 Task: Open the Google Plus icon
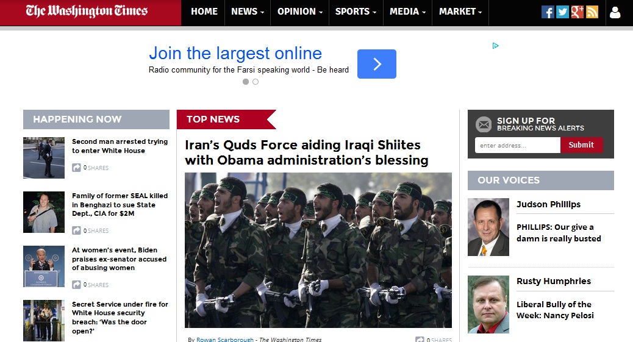click(x=577, y=12)
